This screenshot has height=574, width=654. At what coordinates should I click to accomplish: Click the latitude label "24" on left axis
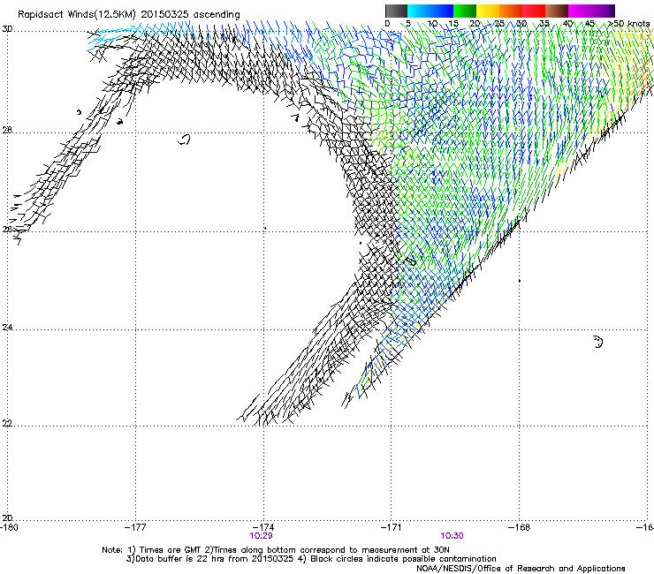7,328
